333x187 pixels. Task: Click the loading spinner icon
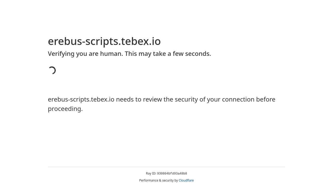(x=52, y=70)
